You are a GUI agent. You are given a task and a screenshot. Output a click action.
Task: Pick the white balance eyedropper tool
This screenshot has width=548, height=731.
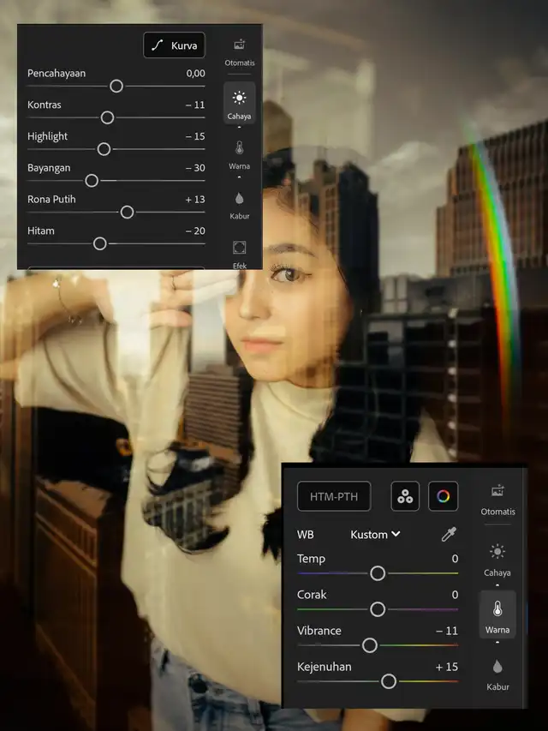(x=449, y=535)
